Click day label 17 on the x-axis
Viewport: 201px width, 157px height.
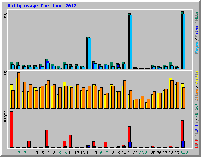tap(106, 153)
